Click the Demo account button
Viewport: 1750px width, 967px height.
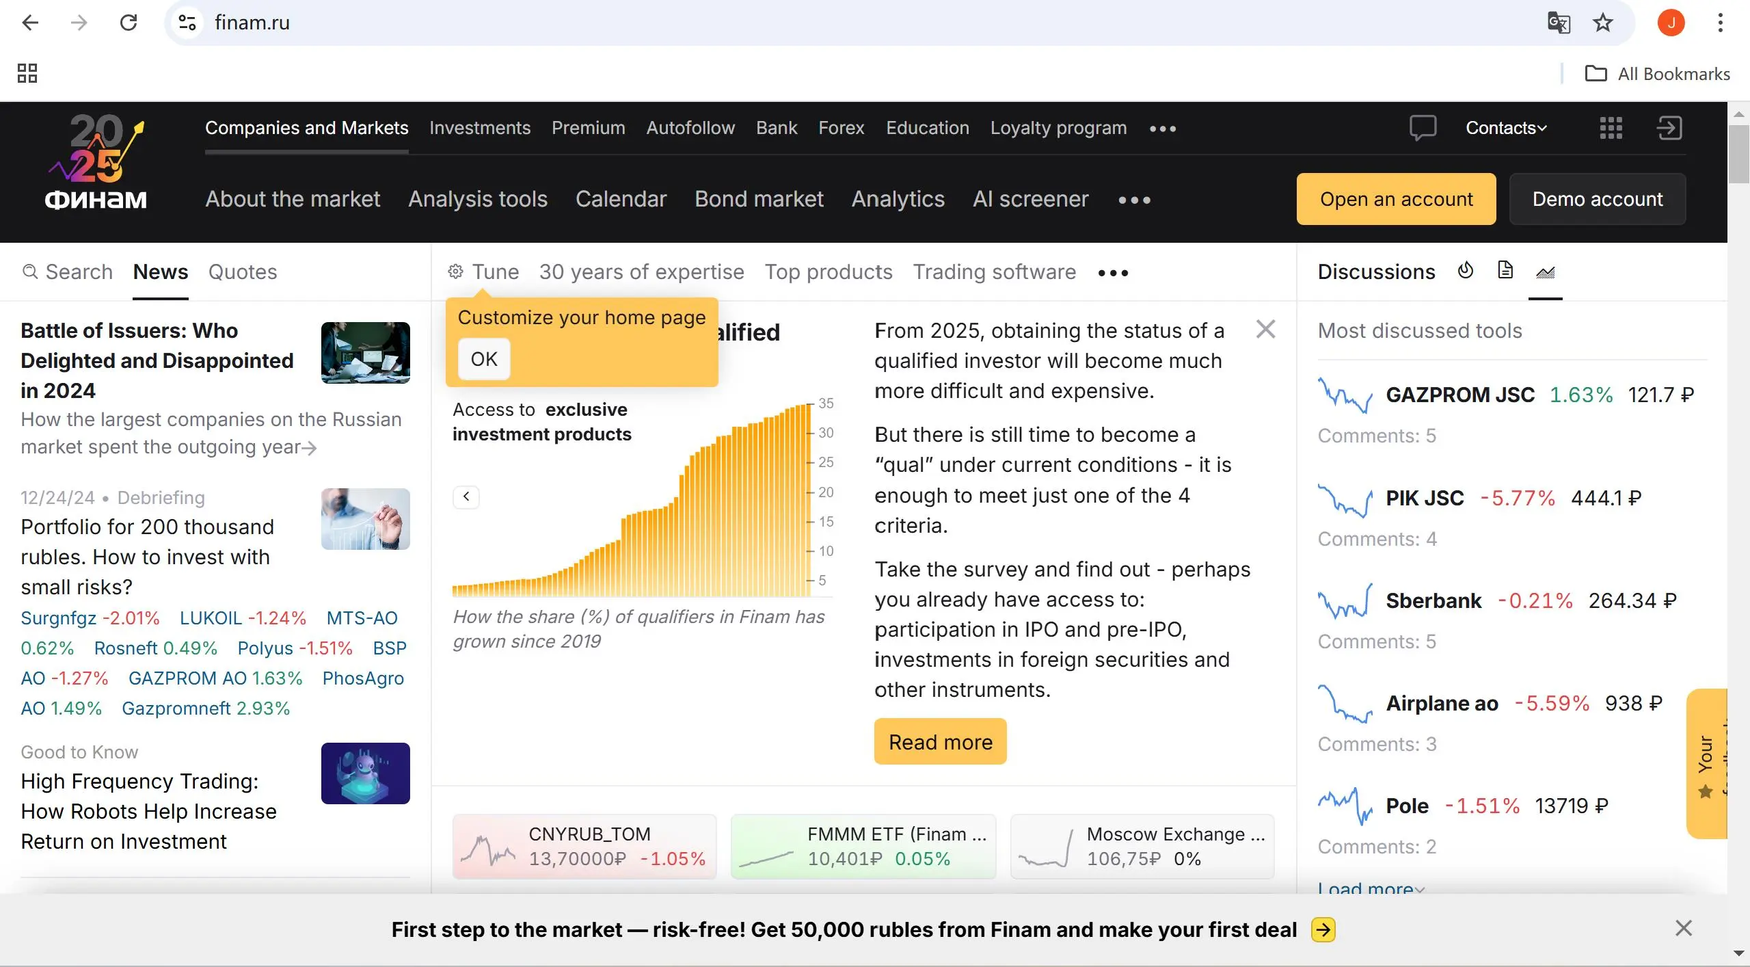point(1598,199)
